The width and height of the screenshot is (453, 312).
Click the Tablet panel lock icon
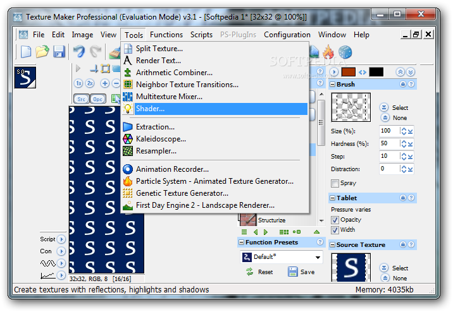(x=403, y=198)
